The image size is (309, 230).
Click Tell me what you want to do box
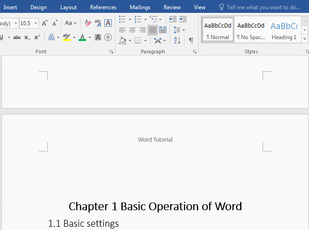click(260, 7)
